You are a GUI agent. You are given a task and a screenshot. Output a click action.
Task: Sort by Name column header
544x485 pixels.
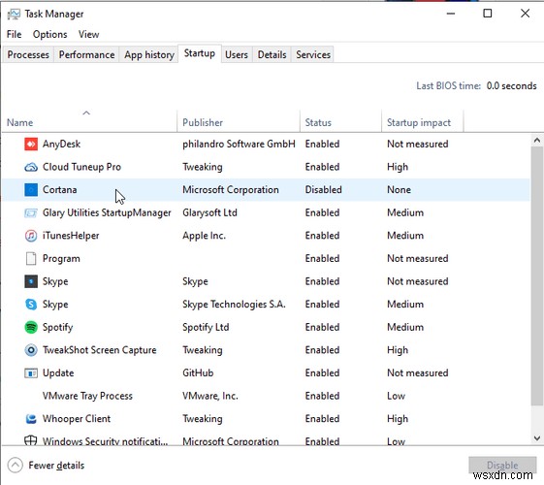[x=19, y=122]
